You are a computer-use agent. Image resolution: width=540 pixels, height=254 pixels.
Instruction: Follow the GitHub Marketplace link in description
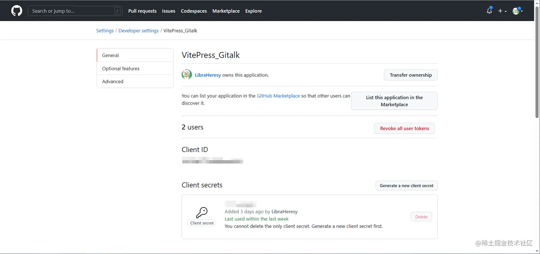(278, 96)
